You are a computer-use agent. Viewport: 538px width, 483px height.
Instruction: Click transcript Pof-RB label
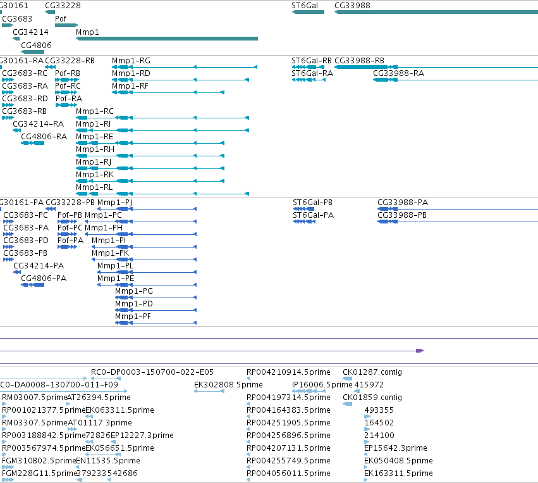[x=67, y=73]
